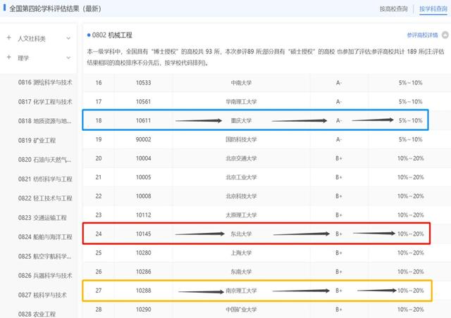Click 重庆大学 in the table

pos(241,120)
